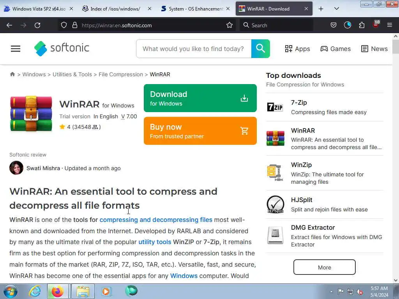
Task: Click the Firefox Search box
Action: 276,25
